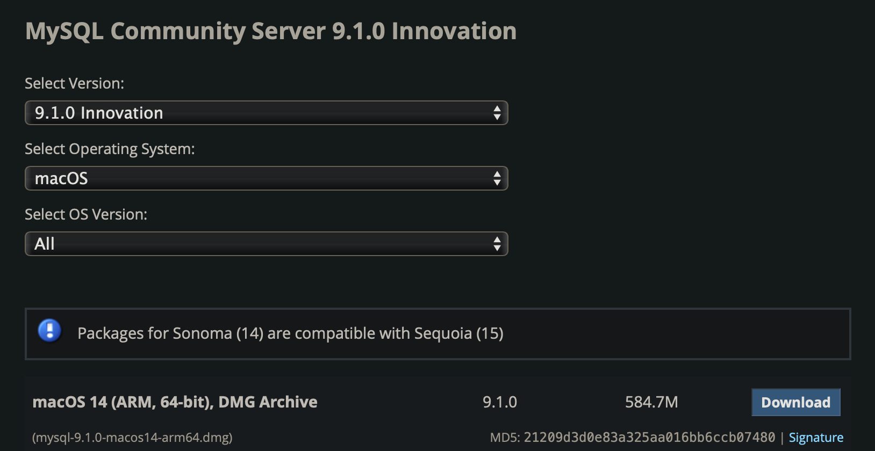Screen dimensions: 875x451
Task: Open the Select OS Version dropdown
Action: tap(266, 244)
